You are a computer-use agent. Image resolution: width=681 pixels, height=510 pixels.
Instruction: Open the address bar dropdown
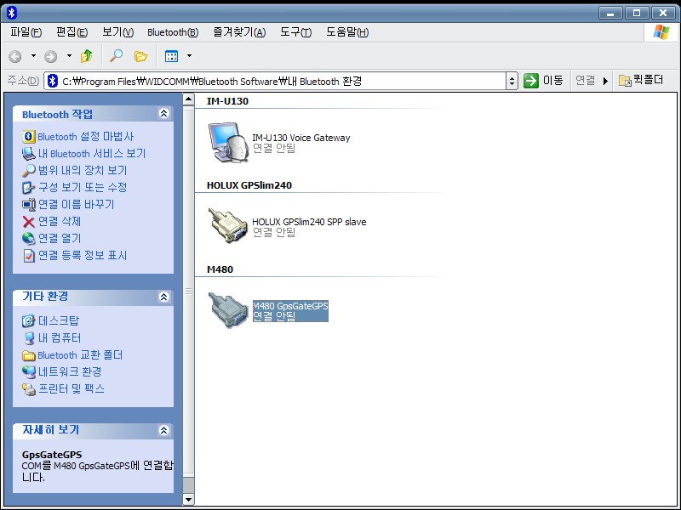[x=512, y=81]
